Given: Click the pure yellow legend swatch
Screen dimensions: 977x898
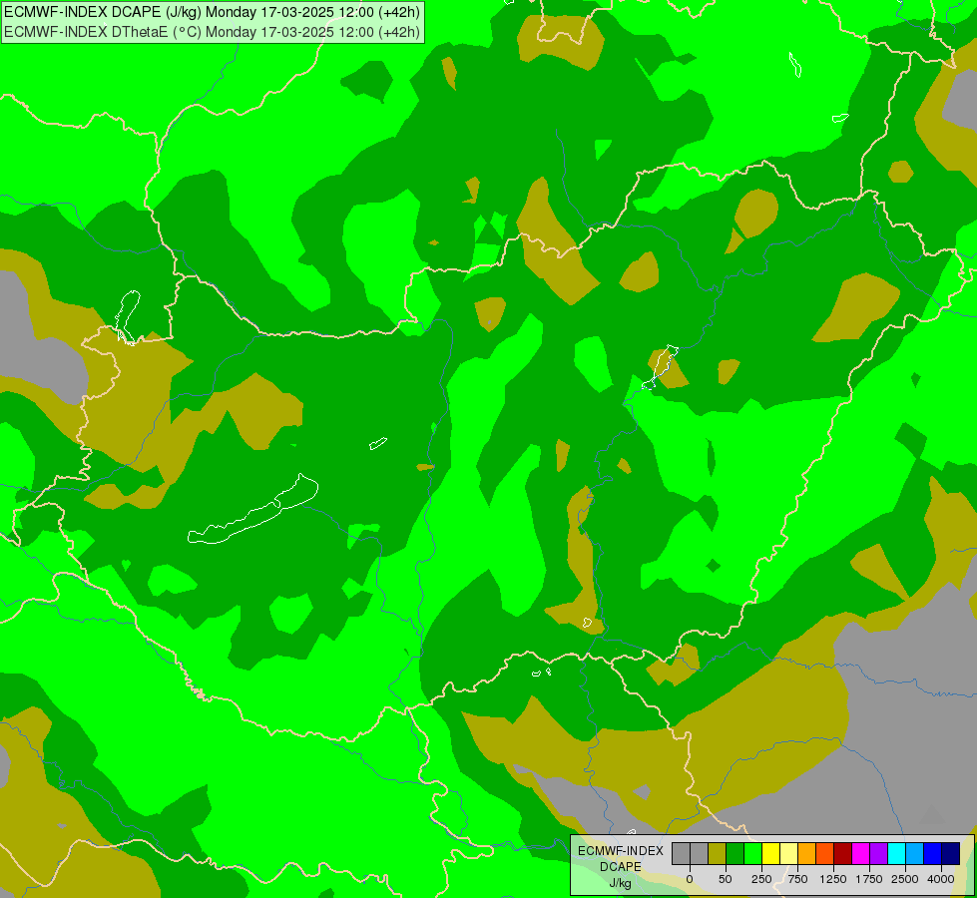Looking at the screenshot, I should point(770,854).
